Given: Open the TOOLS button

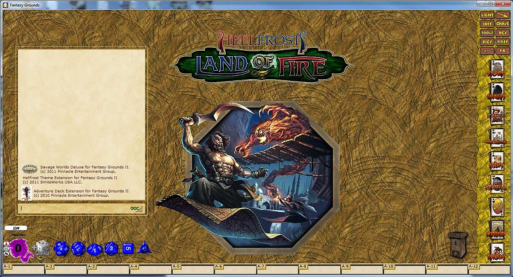Looking at the screenshot, I should point(487,33).
